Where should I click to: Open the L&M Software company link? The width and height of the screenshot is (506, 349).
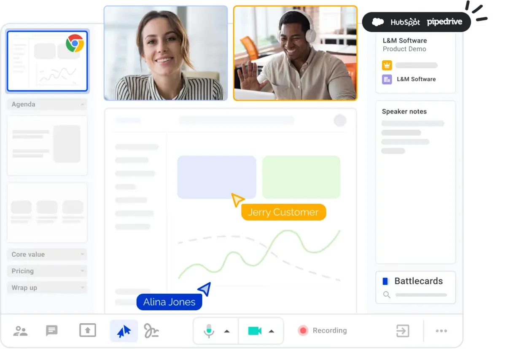[416, 79]
